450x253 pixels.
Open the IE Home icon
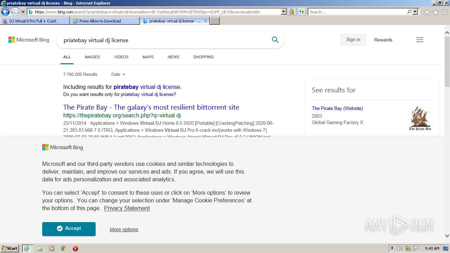[427, 12]
